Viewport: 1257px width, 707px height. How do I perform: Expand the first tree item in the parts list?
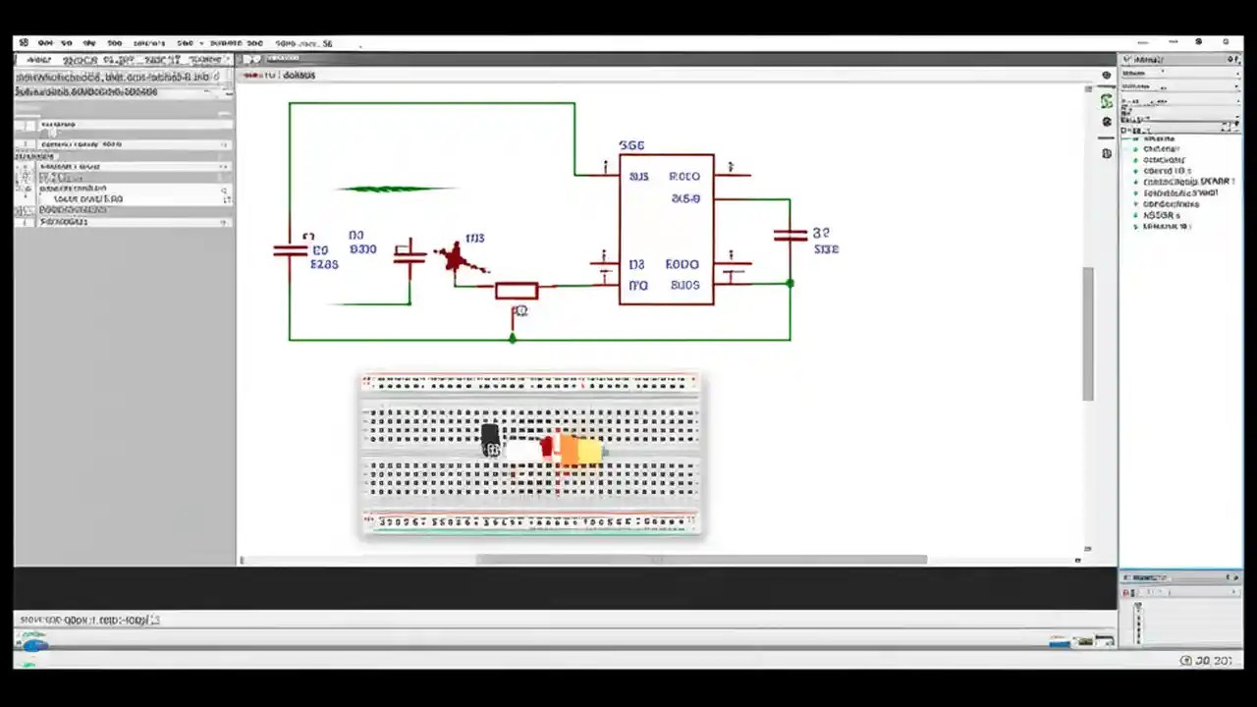click(x=1127, y=137)
